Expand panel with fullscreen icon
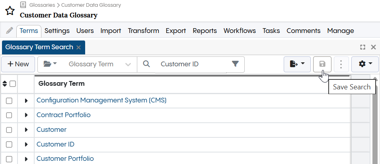 coord(362,47)
